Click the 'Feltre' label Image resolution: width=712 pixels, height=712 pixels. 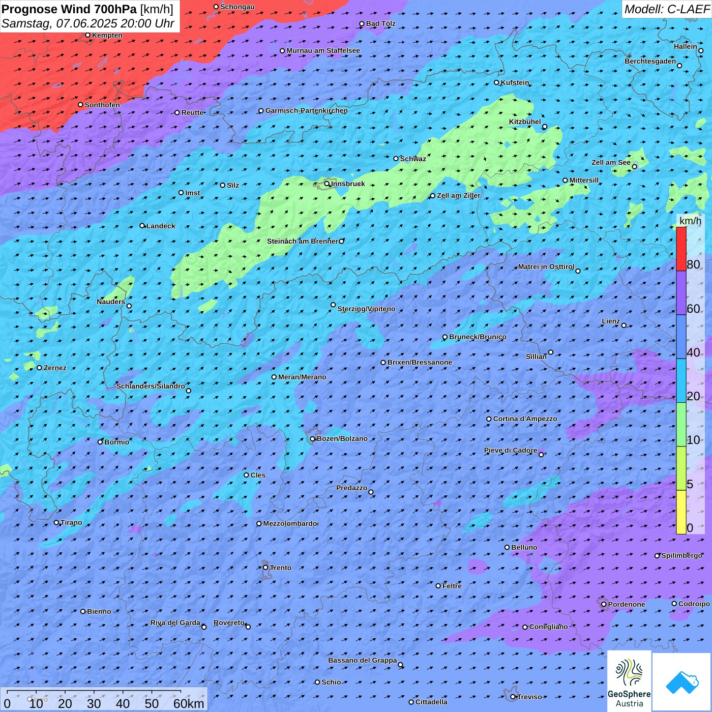[x=452, y=586]
